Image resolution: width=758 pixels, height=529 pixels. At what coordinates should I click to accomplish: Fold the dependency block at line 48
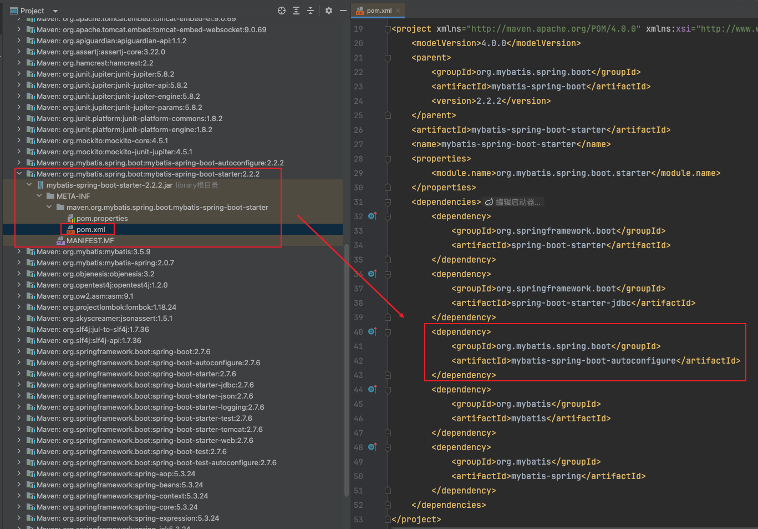[388, 447]
